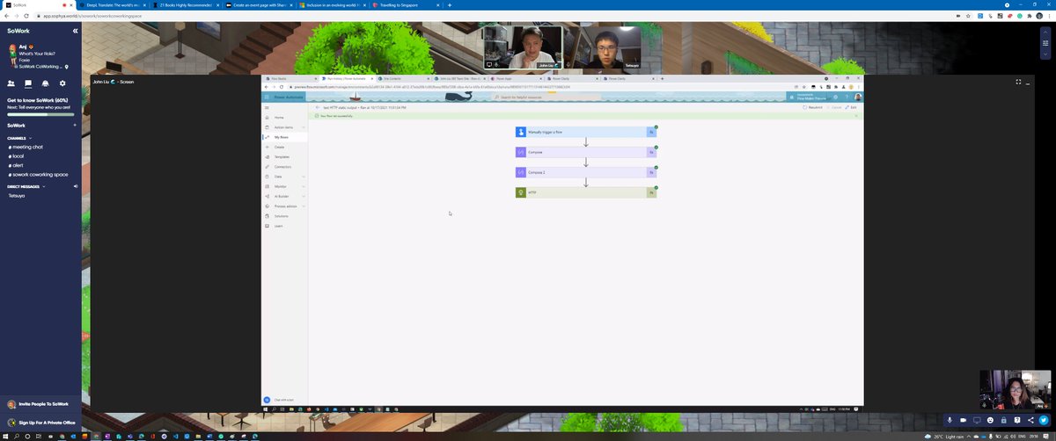Click the Windows taskbar search icon
Viewport: 1056px width, 441px height.
pos(17,436)
